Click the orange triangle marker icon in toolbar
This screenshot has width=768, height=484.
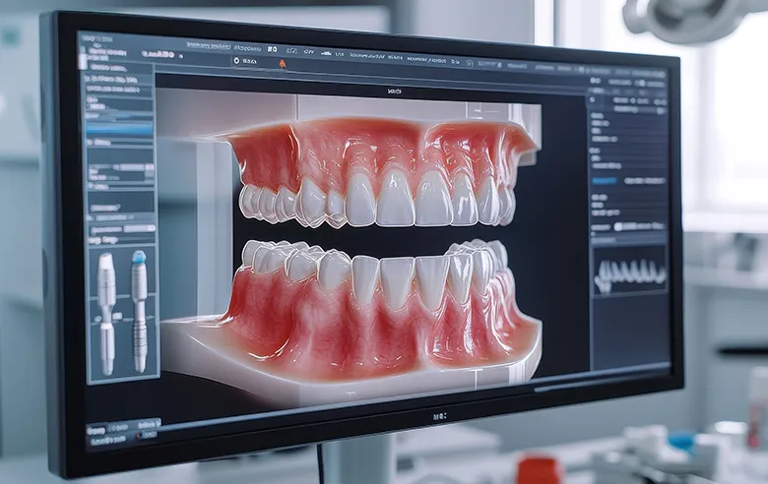pyautogui.click(x=283, y=62)
